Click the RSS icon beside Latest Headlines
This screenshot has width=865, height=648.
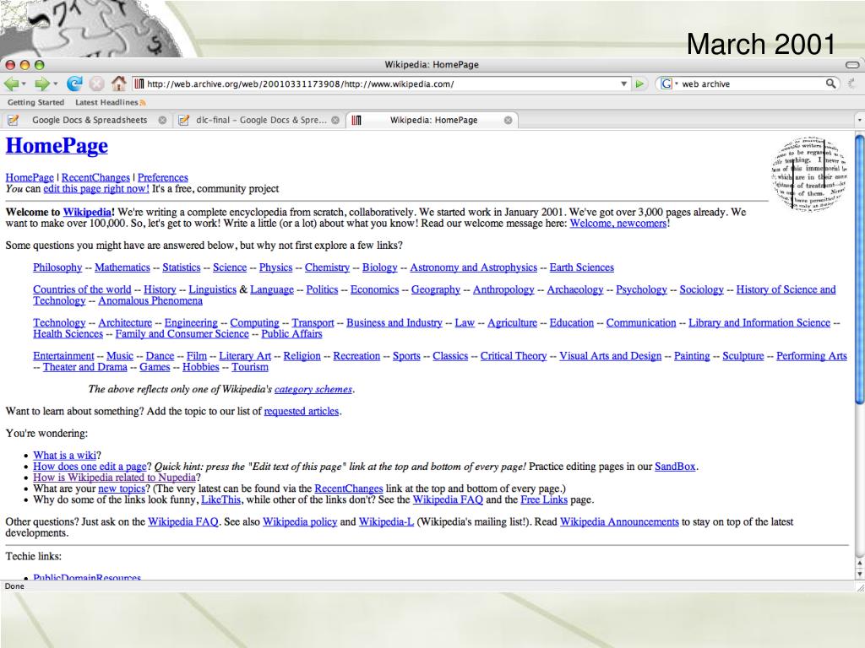142,102
